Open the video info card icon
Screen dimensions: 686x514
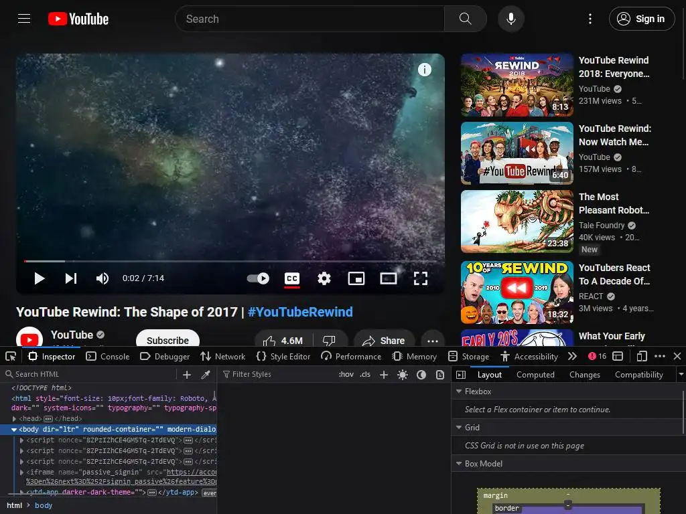click(424, 70)
